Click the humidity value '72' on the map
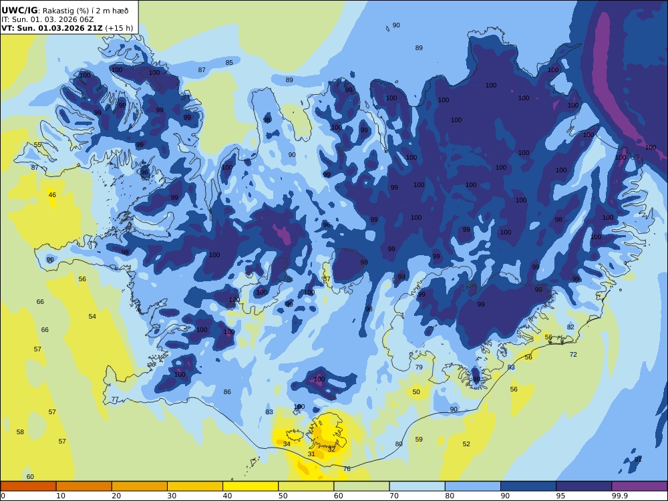This screenshot has width=668, height=501. click(573, 355)
